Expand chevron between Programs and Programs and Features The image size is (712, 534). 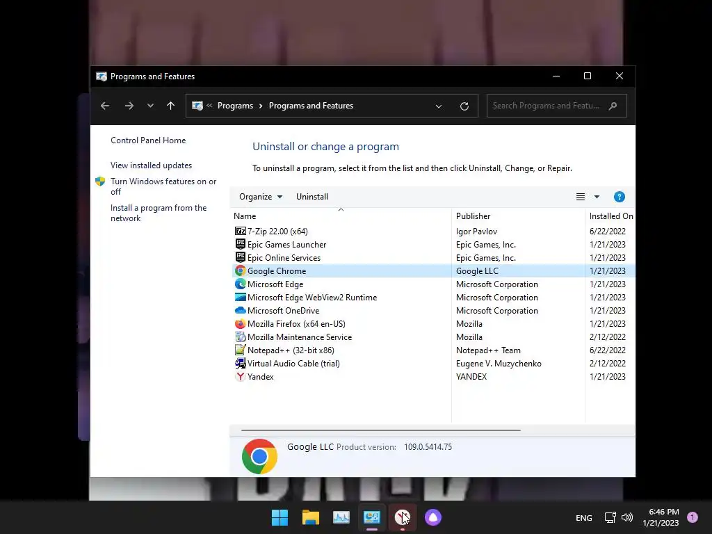point(261,106)
